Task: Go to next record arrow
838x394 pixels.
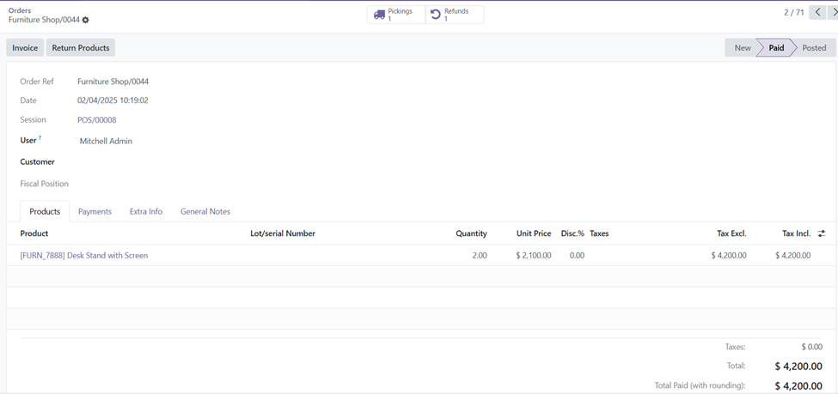Action: pyautogui.click(x=833, y=13)
